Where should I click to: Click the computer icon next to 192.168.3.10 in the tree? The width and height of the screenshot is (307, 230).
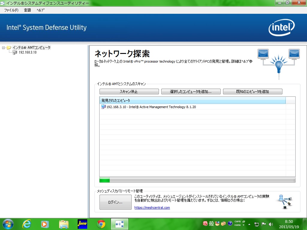[15, 52]
